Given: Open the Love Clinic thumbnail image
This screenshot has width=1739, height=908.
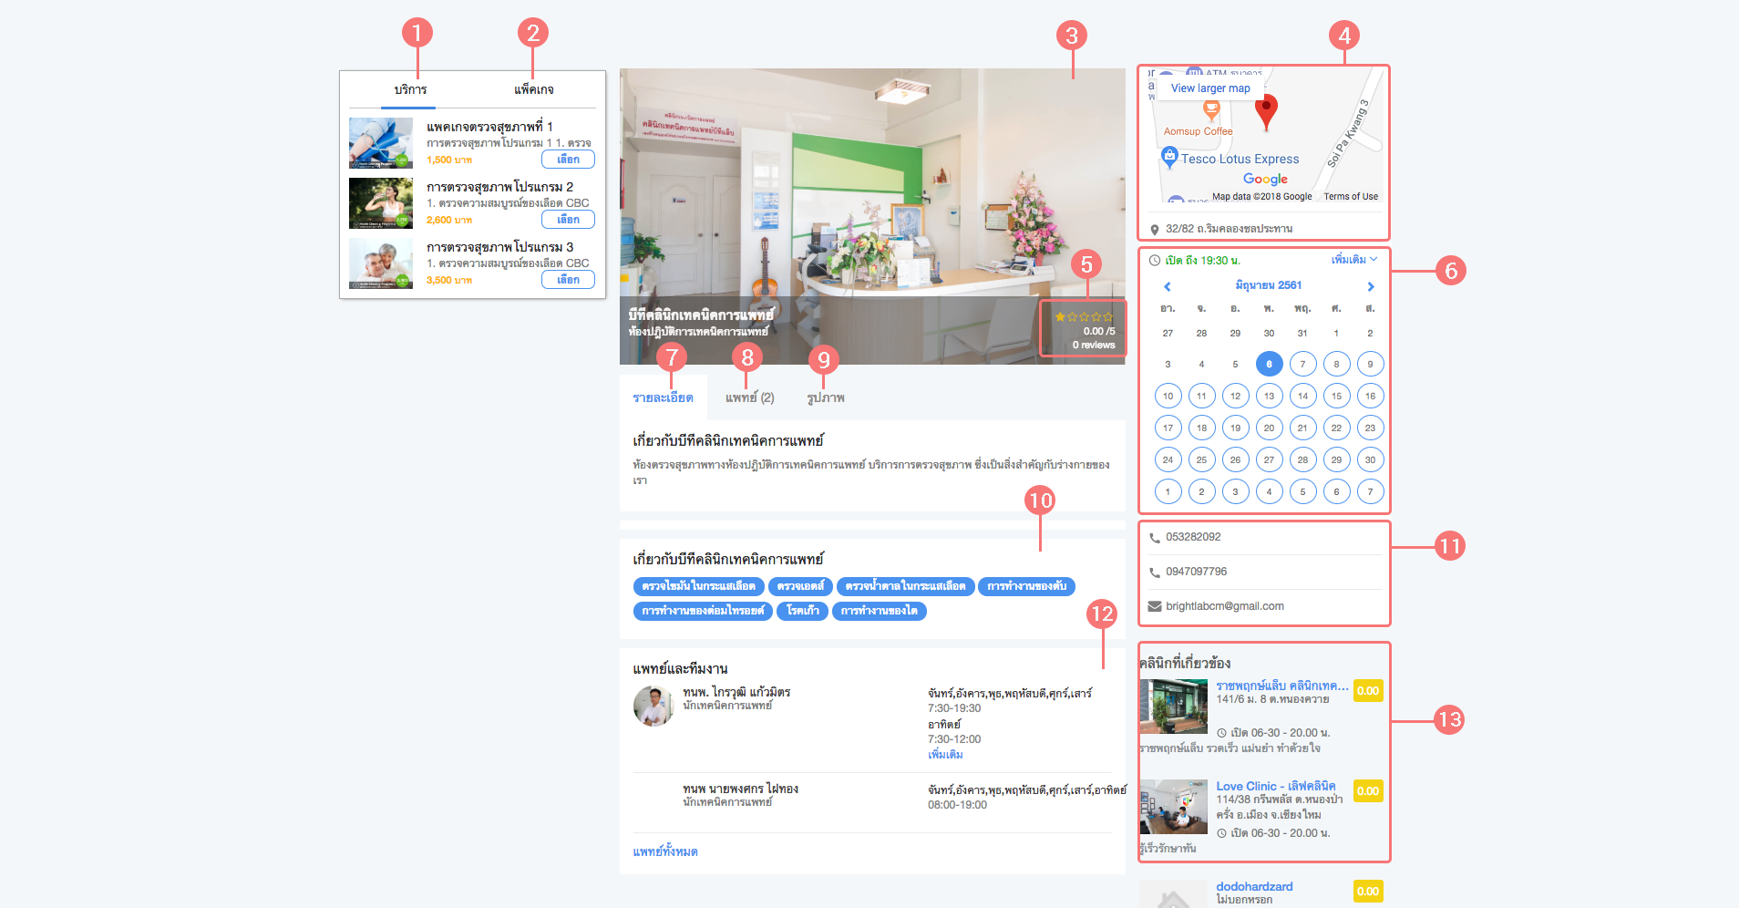Looking at the screenshot, I should click(1173, 806).
